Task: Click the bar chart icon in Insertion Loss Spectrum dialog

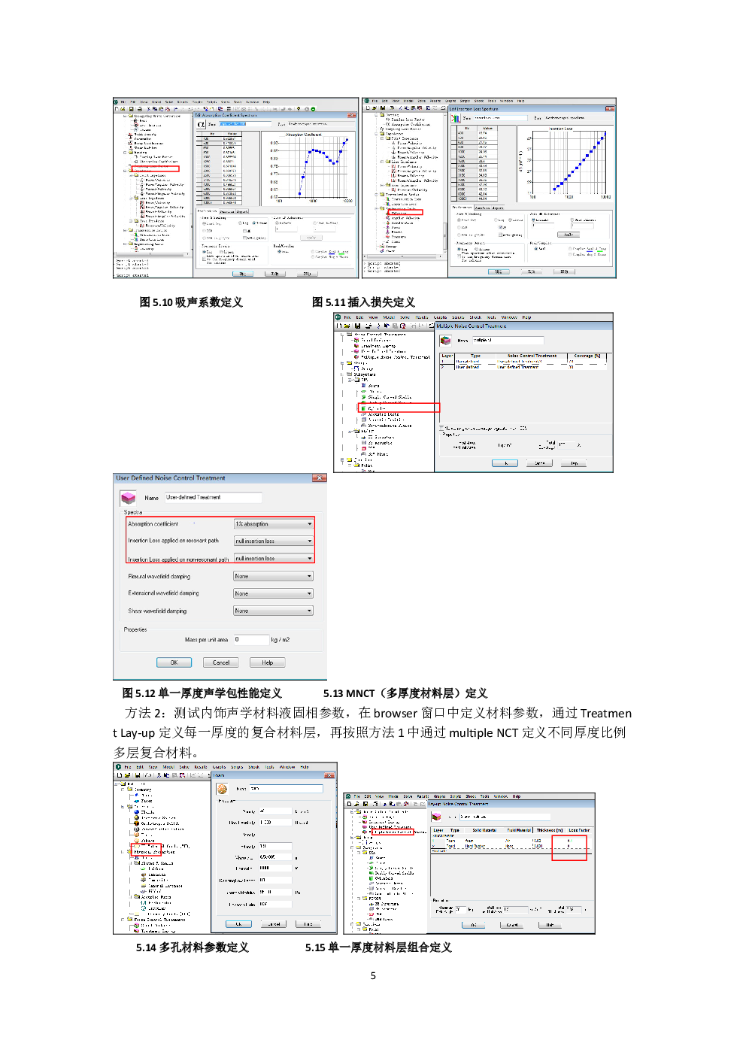Action: coord(455,118)
